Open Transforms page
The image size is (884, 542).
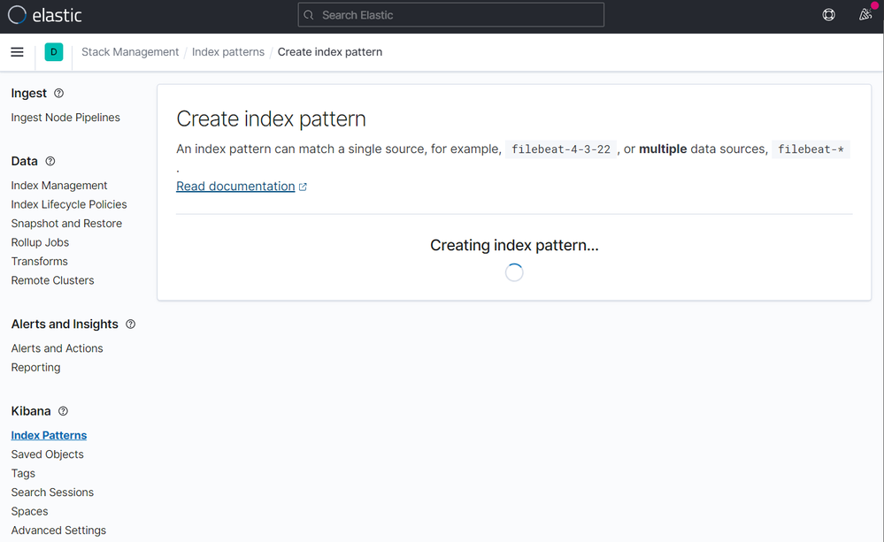[39, 262]
